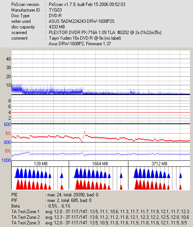
Task: Select the Manufacturer ID value TYG03
Action: tap(55, 10)
